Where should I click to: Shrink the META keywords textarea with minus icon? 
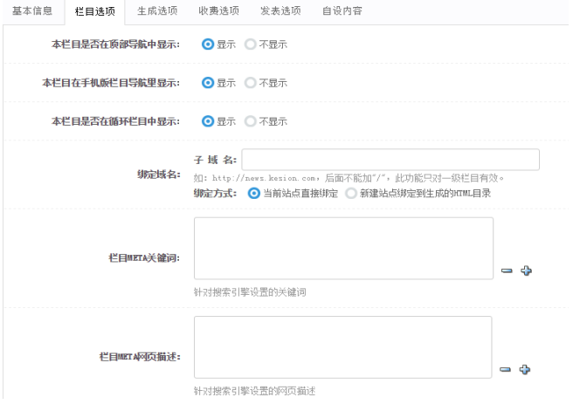point(507,271)
